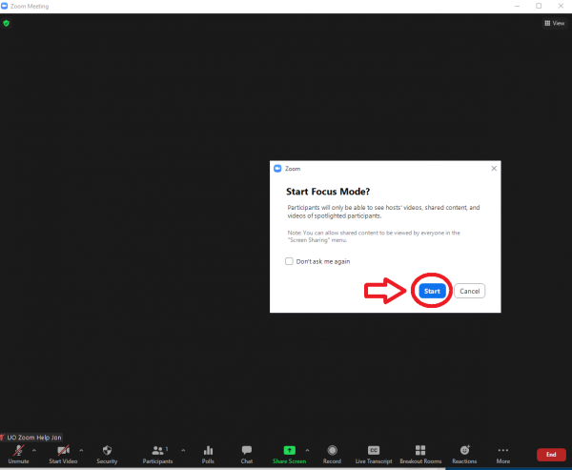Click the blue Start button in dialog
The image size is (572, 470).
[432, 291]
